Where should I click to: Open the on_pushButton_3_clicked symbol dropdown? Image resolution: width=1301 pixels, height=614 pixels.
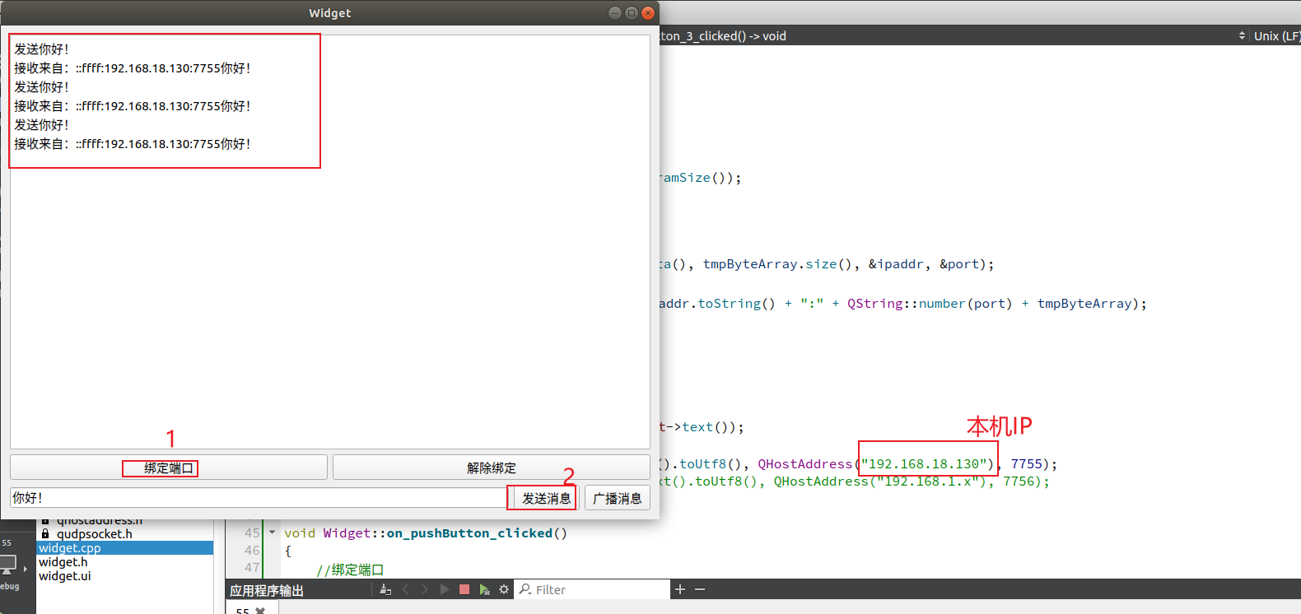[x=955, y=35]
